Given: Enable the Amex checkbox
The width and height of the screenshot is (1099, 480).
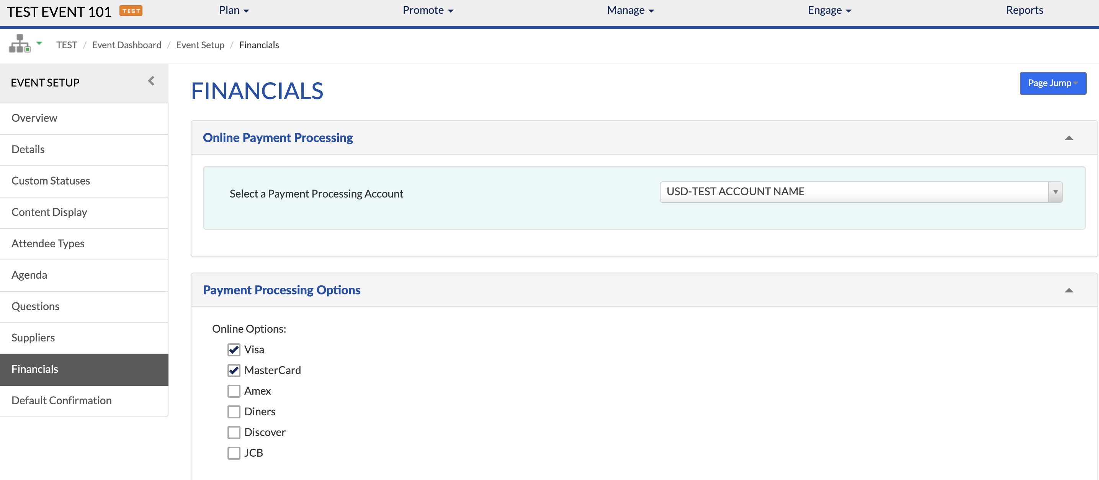Looking at the screenshot, I should [x=234, y=391].
